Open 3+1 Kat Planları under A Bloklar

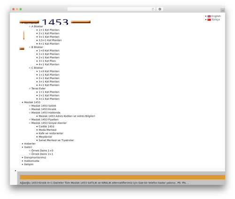(49, 37)
